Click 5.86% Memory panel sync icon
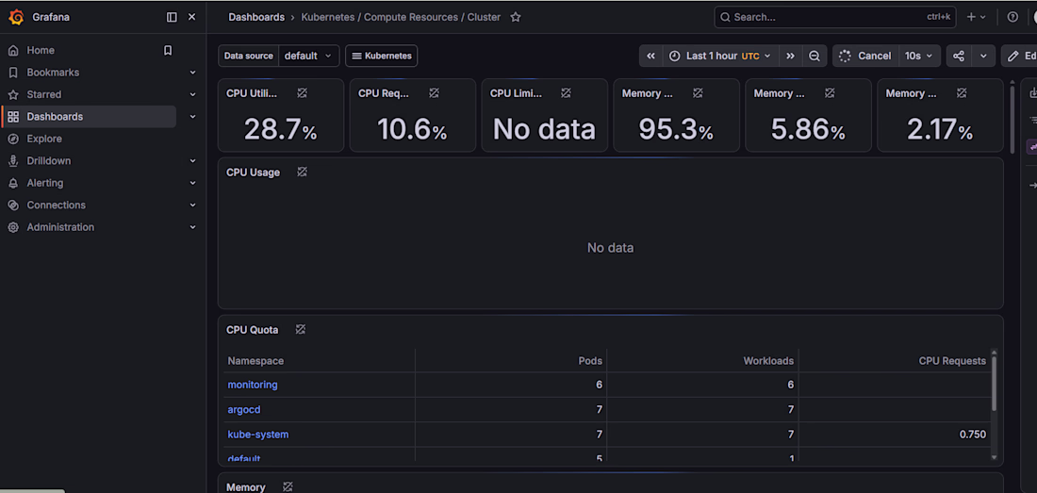This screenshot has height=493, width=1037. [830, 93]
